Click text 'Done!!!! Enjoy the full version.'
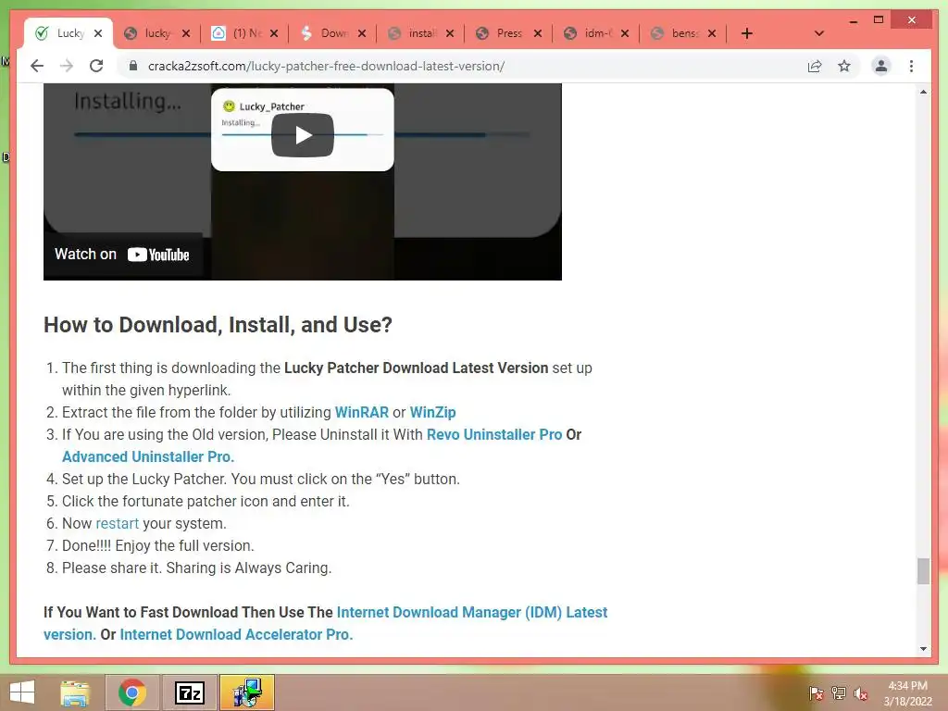Image resolution: width=948 pixels, height=711 pixels. pyautogui.click(x=157, y=546)
